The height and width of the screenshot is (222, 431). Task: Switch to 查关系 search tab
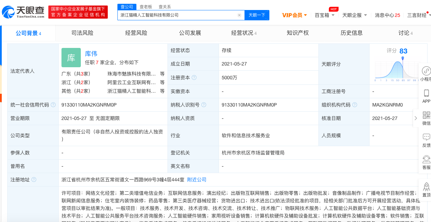(165, 7)
